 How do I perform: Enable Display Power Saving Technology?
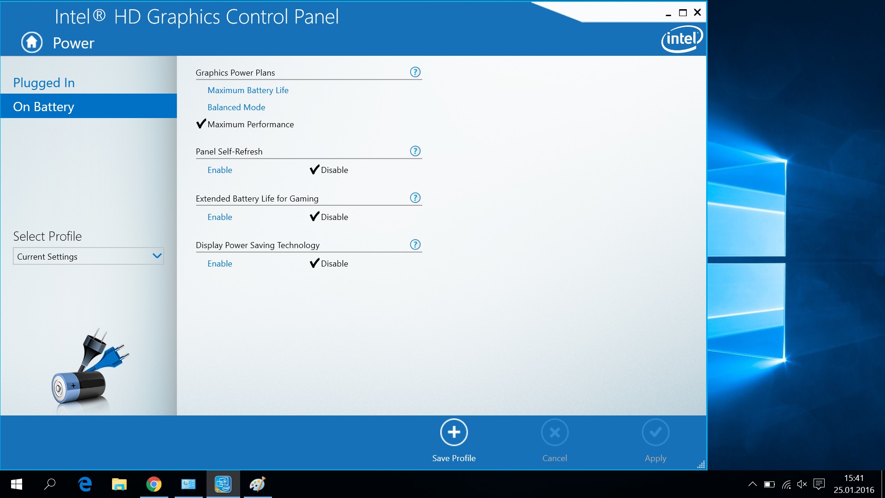[x=220, y=264]
